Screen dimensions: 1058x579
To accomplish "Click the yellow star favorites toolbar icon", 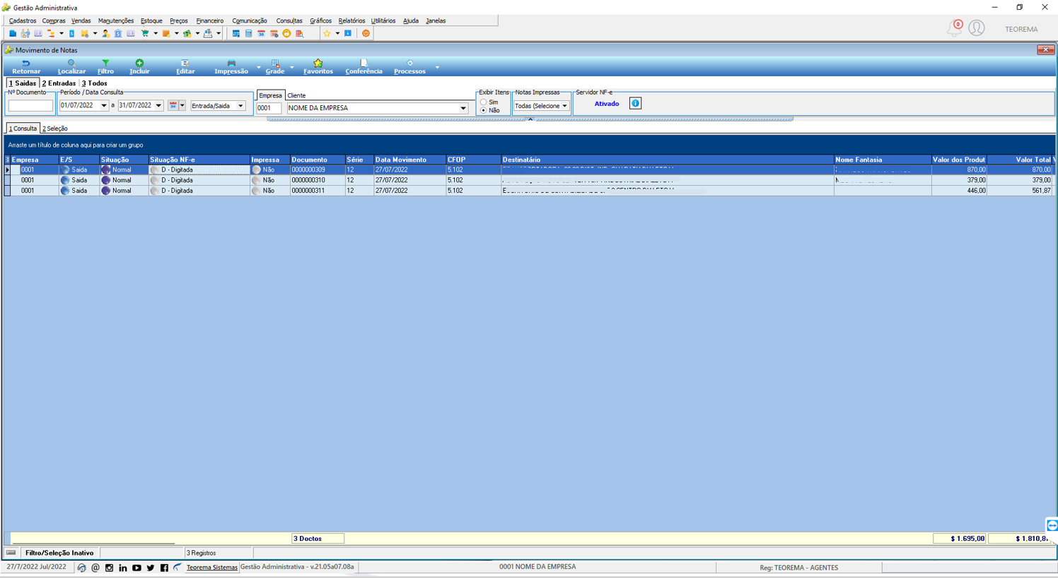I will click(327, 33).
